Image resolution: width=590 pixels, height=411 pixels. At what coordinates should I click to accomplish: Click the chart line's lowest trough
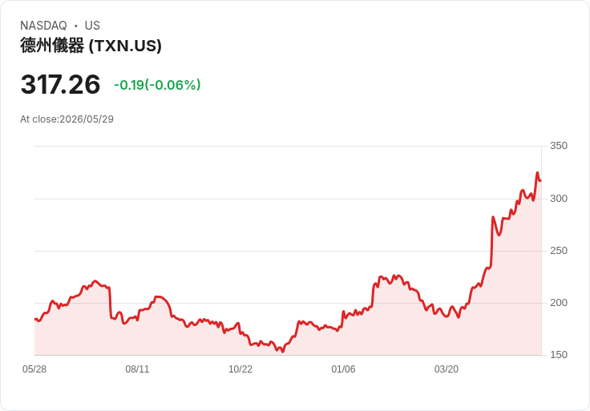tap(283, 352)
